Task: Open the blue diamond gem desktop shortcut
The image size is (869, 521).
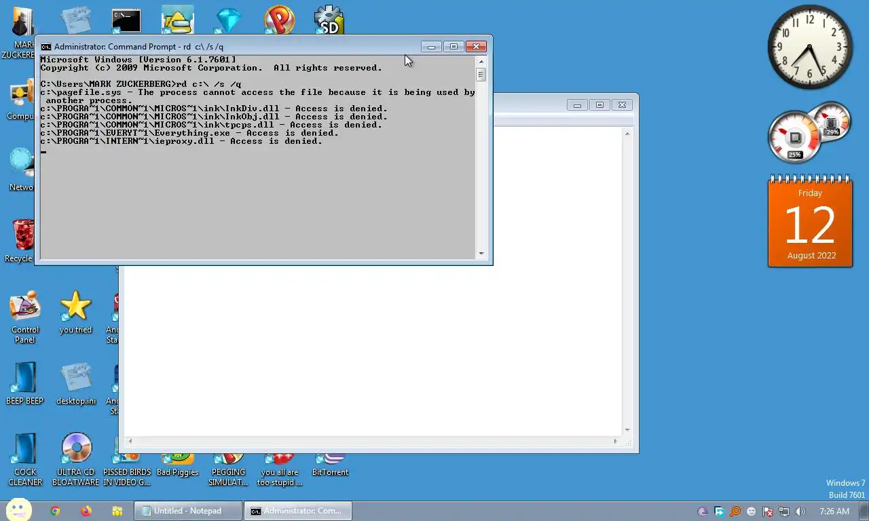Action: 228,20
